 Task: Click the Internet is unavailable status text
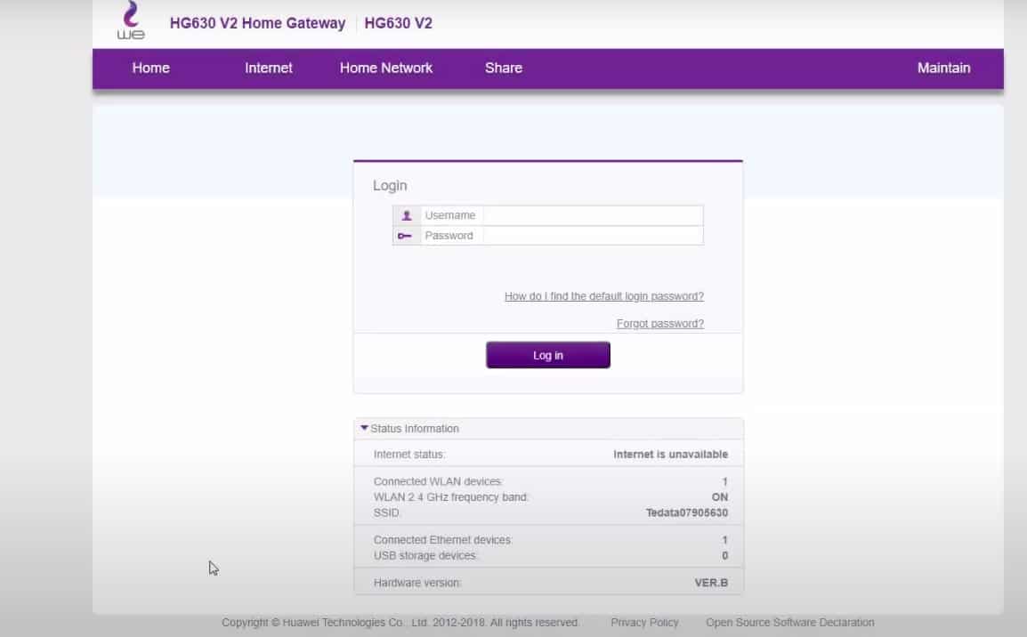coord(670,455)
